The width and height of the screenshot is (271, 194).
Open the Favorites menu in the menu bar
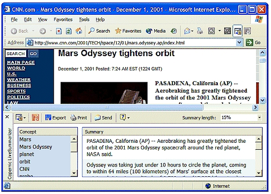click(63, 20)
